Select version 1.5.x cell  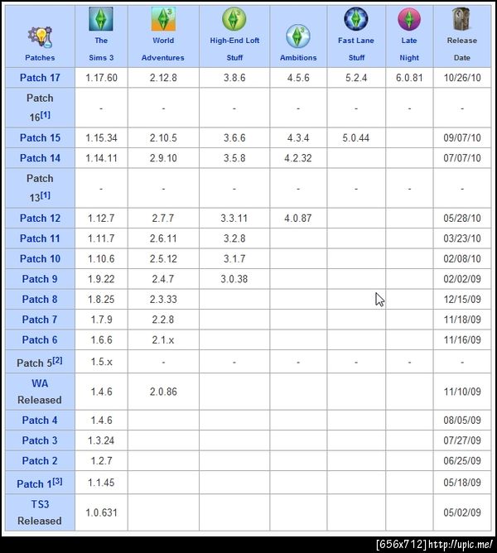[101, 362]
